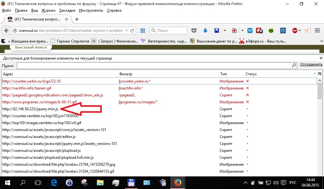
Task: Open the Журнал menu
Action: tap(48, 10)
